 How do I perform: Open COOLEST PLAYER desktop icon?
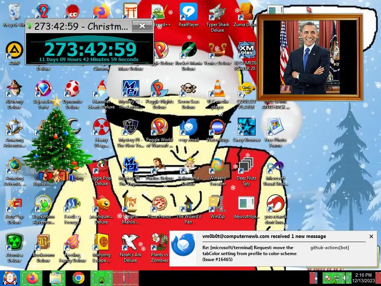246,95
